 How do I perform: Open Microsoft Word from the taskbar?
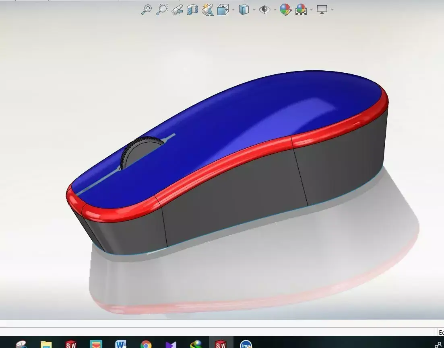(121, 344)
